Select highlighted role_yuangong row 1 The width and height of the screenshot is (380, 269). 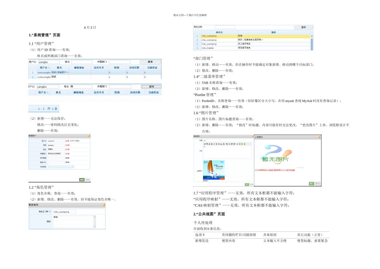252,36
